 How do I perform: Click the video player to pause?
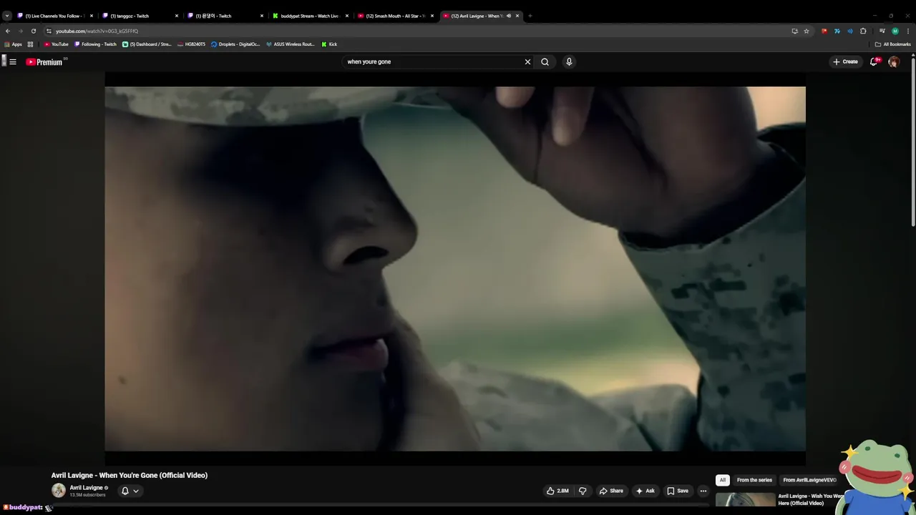pos(455,269)
